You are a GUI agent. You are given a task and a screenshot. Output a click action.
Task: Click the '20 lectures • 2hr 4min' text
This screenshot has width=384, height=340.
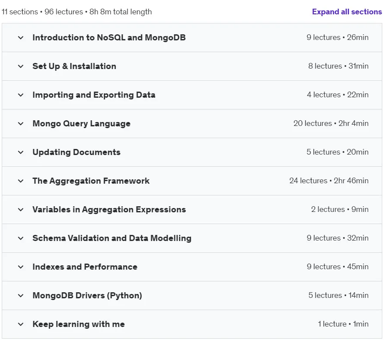(x=331, y=123)
